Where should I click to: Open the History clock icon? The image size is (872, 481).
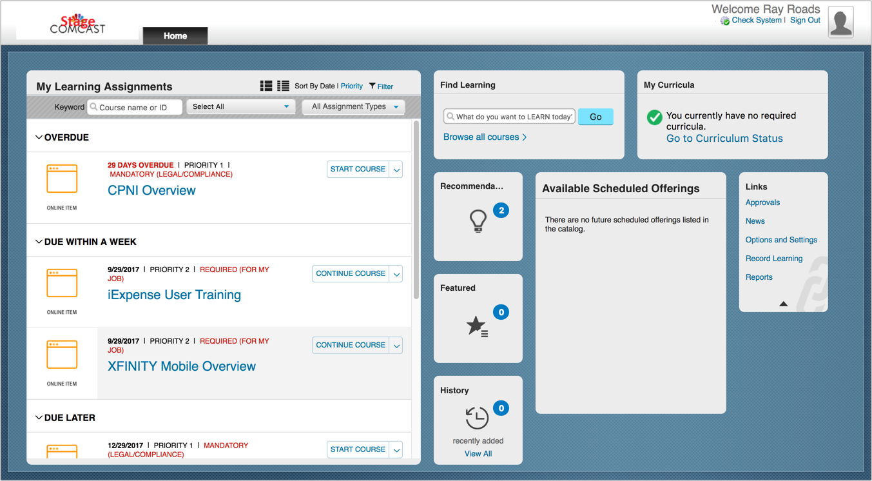477,418
